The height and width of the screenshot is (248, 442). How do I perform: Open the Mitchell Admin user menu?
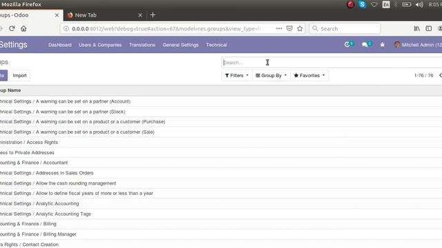(419, 45)
